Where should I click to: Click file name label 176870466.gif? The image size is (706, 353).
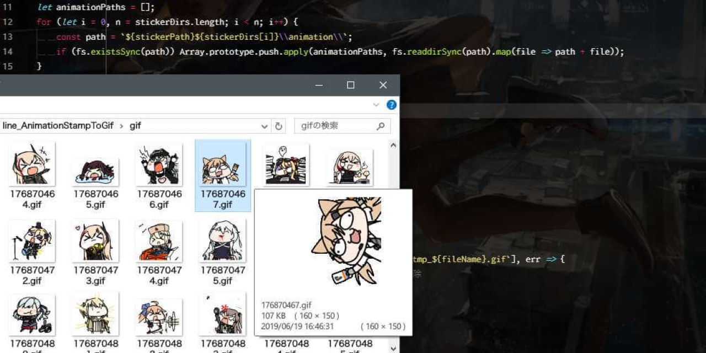pos(159,199)
